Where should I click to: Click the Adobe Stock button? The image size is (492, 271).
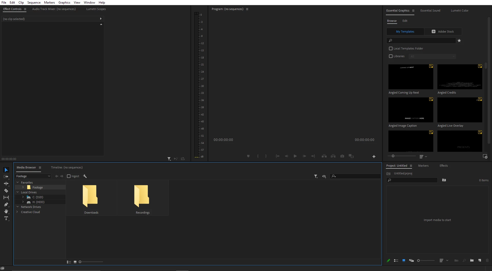443,32
